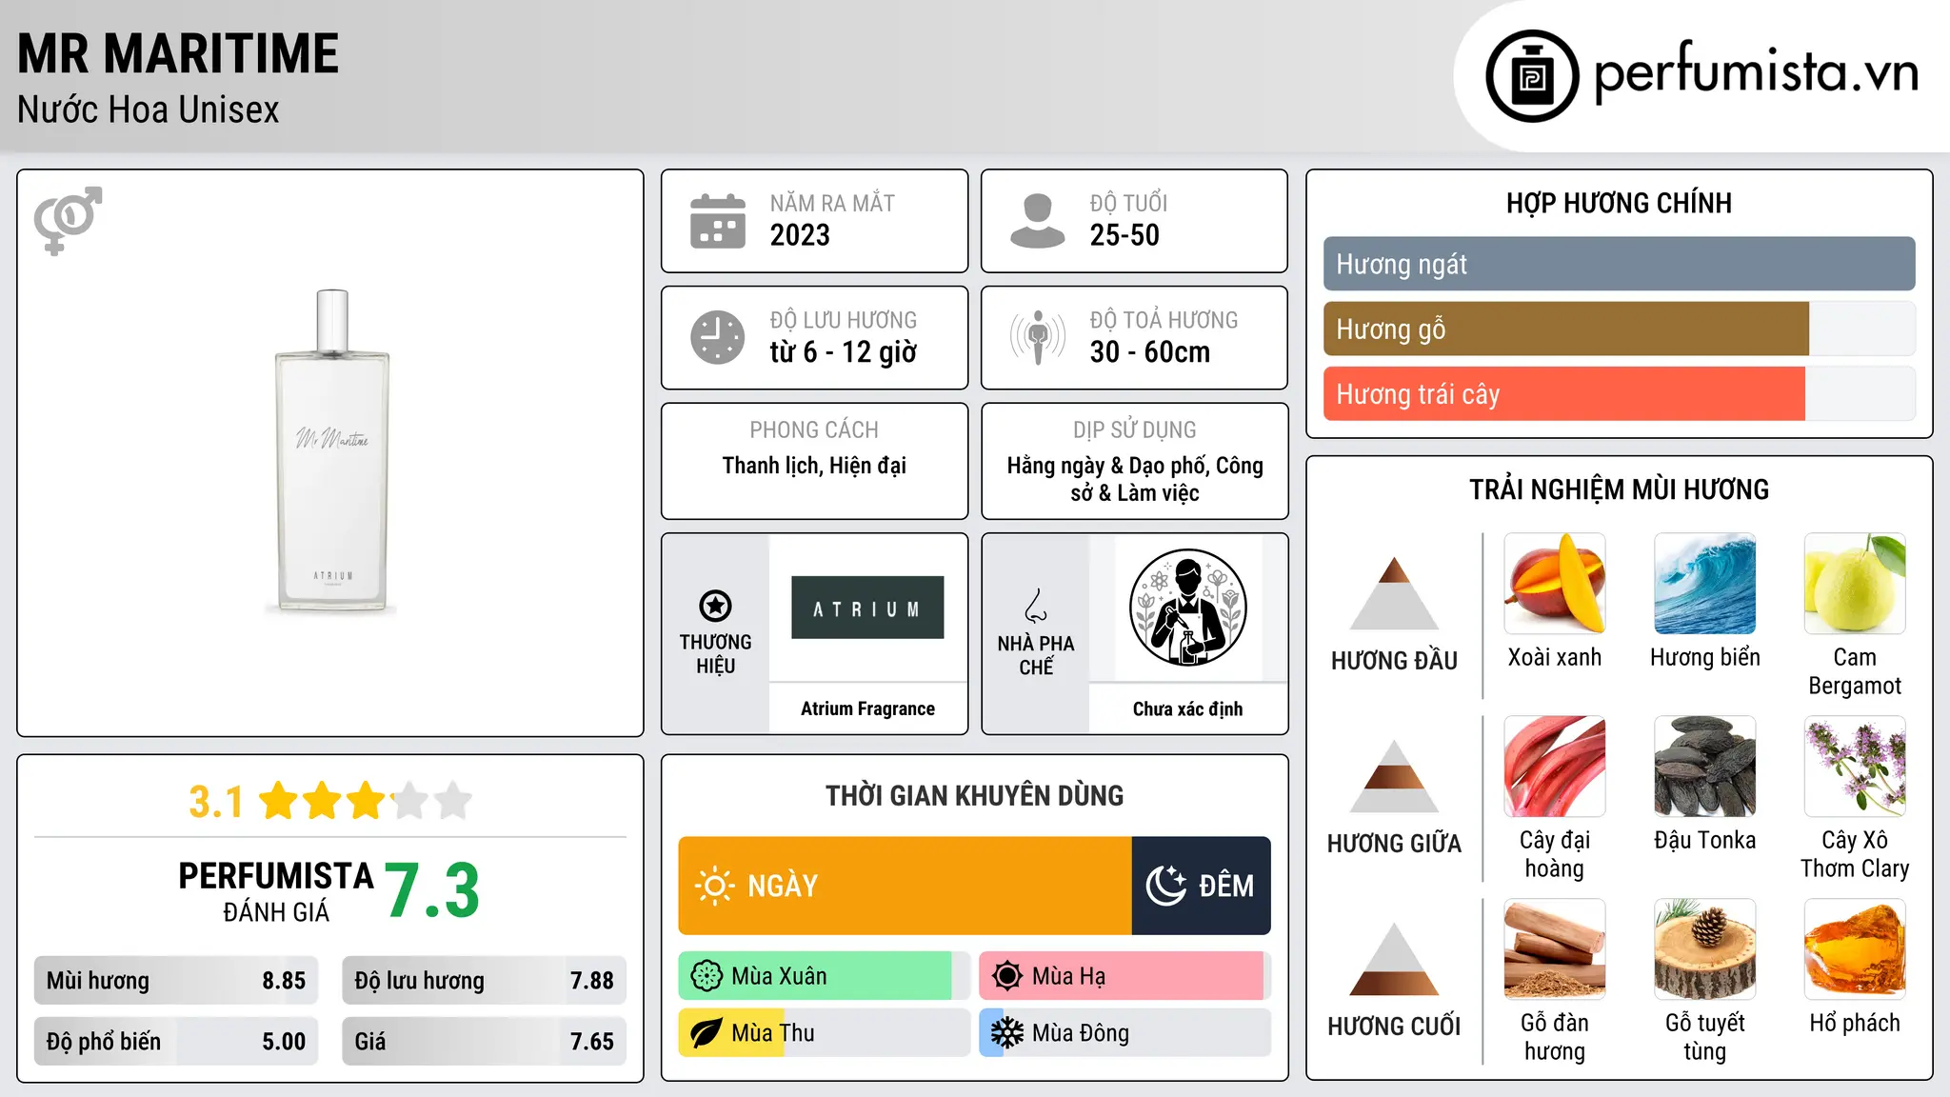The height and width of the screenshot is (1097, 1950).
Task: Click the sillage value 30 - 60cm
Action: [1150, 352]
